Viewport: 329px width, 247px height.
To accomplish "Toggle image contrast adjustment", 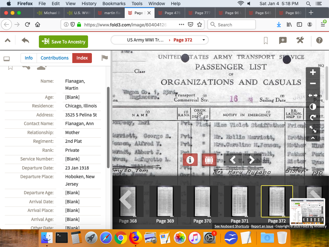I will point(313,106).
